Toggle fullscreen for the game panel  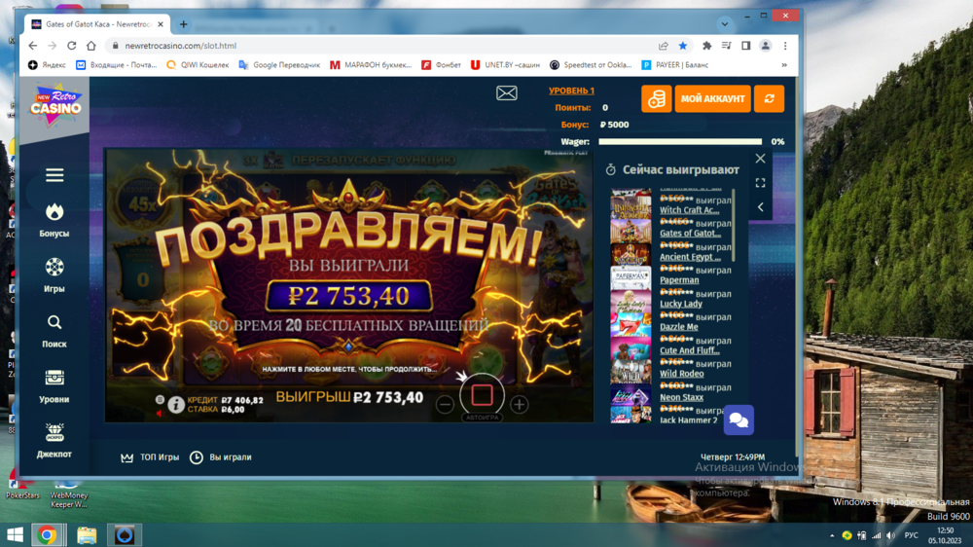(760, 183)
